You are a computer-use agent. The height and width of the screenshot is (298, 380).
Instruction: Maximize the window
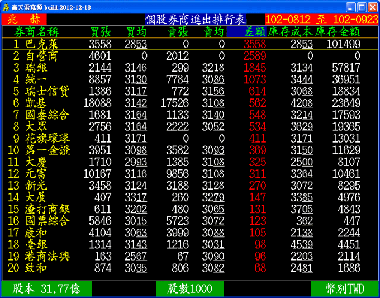(362, 7)
